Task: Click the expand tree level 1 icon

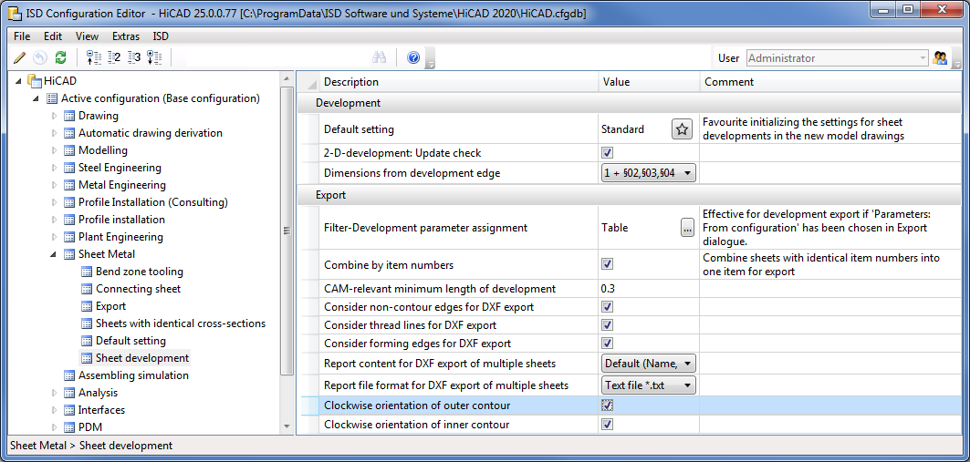Action: 93,58
